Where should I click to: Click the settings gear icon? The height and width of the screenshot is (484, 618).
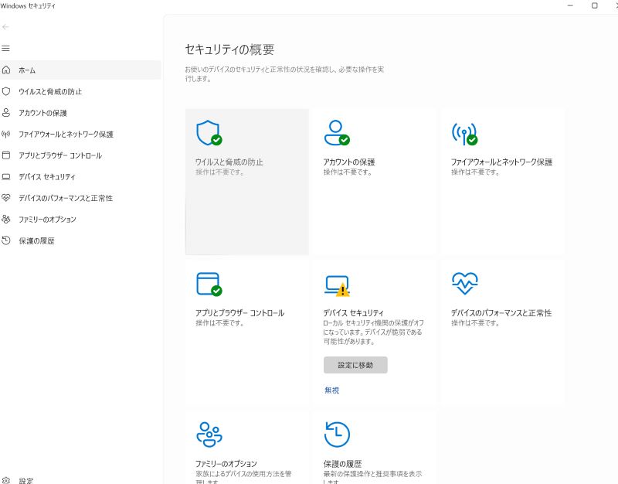pos(6,480)
